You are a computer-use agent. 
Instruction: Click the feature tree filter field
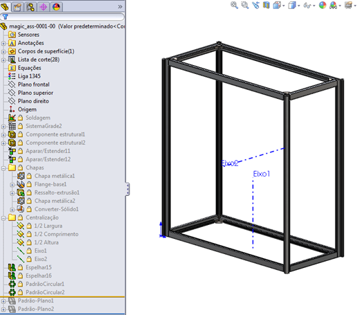(62, 17)
